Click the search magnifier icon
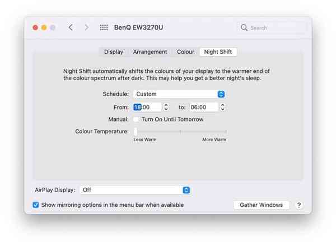Screen dimensions: 336x246 pyautogui.click(x=244, y=27)
